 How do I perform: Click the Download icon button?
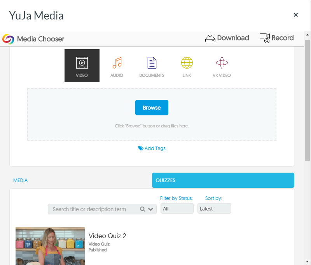click(x=227, y=37)
